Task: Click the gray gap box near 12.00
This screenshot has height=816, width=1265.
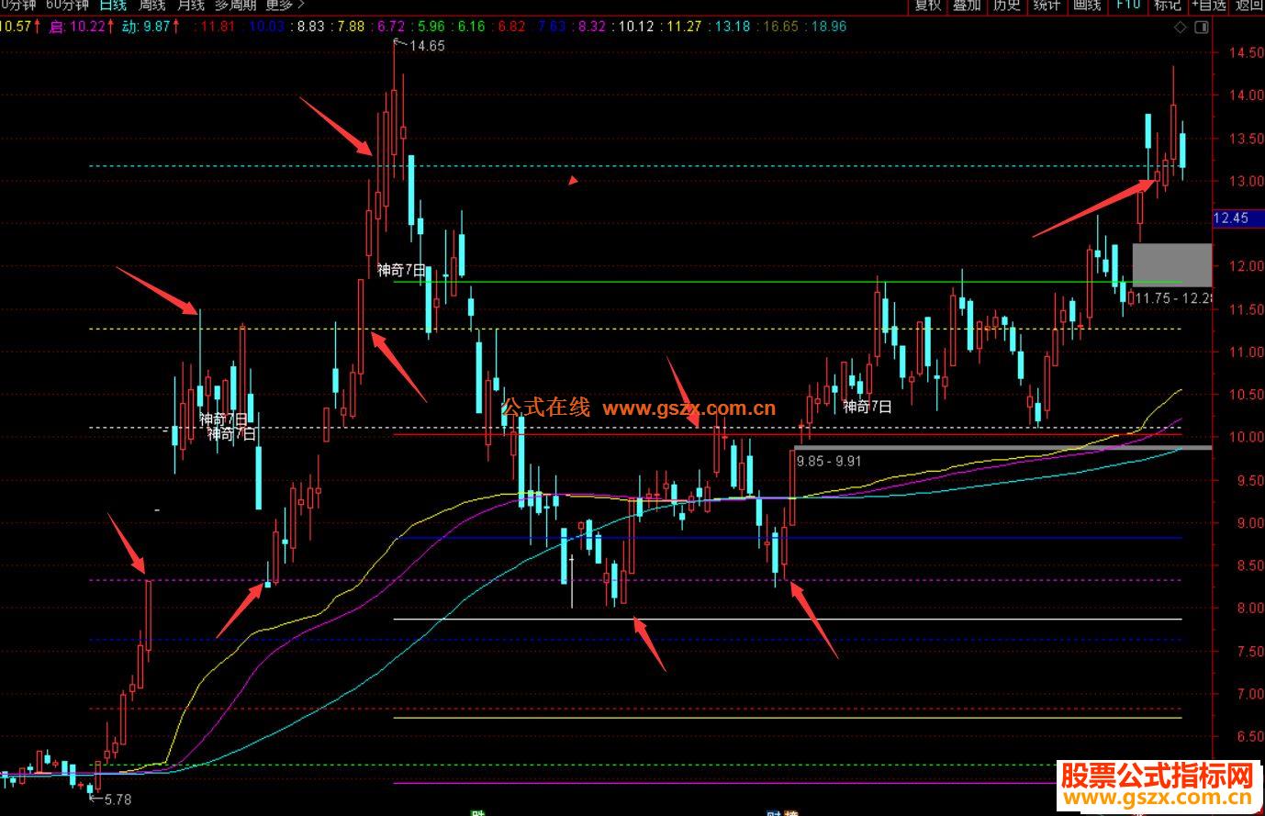Action: (1172, 265)
